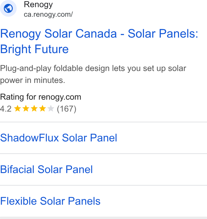Click the grey bar below Flexible Solar Panels
207x219 pixels.
point(103,218)
